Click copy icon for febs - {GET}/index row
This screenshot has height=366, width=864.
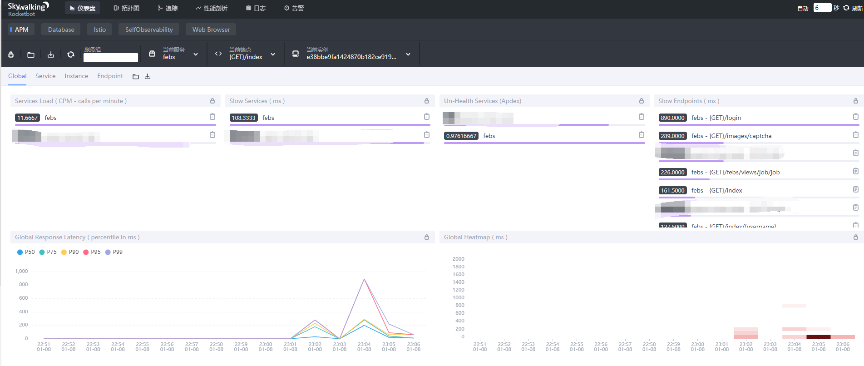coord(856,189)
